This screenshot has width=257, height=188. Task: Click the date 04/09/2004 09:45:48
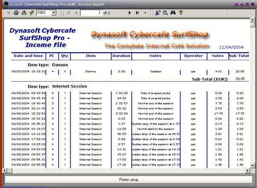[x=28, y=98]
